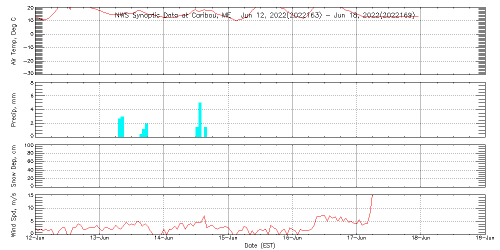Select the 15-Jun date tick label

coord(228,238)
